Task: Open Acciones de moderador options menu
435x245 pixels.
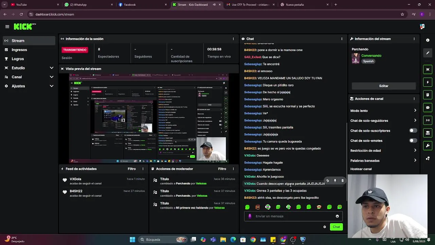Action: (x=233, y=169)
